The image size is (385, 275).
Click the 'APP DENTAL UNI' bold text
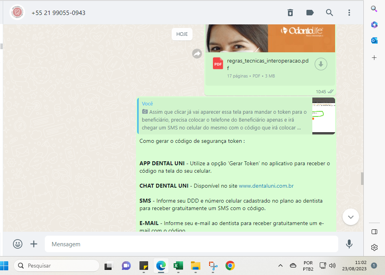162,163
